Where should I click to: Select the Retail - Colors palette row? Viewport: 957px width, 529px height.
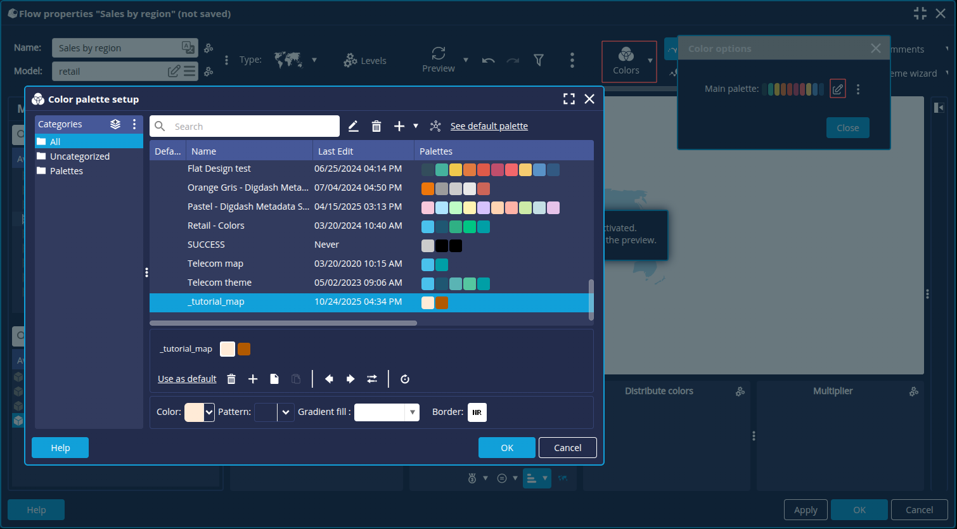[x=247, y=226]
